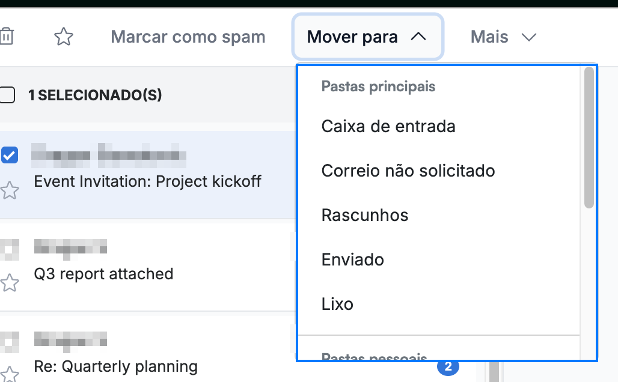This screenshot has width=618, height=382.
Task: Click the star icon in the toolbar
Action: point(64,37)
